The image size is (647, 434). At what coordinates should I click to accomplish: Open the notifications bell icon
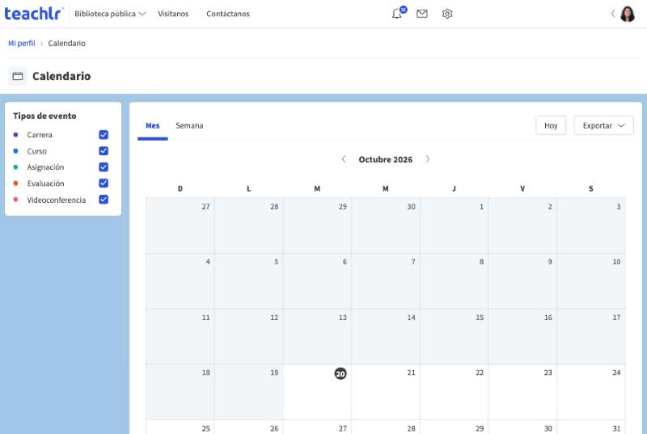[397, 14]
